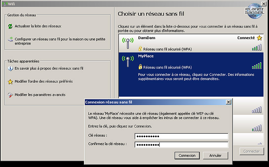The height and width of the screenshot is (167, 269).
Task: Click the yellow star beside Connecté
Action: [259, 38]
